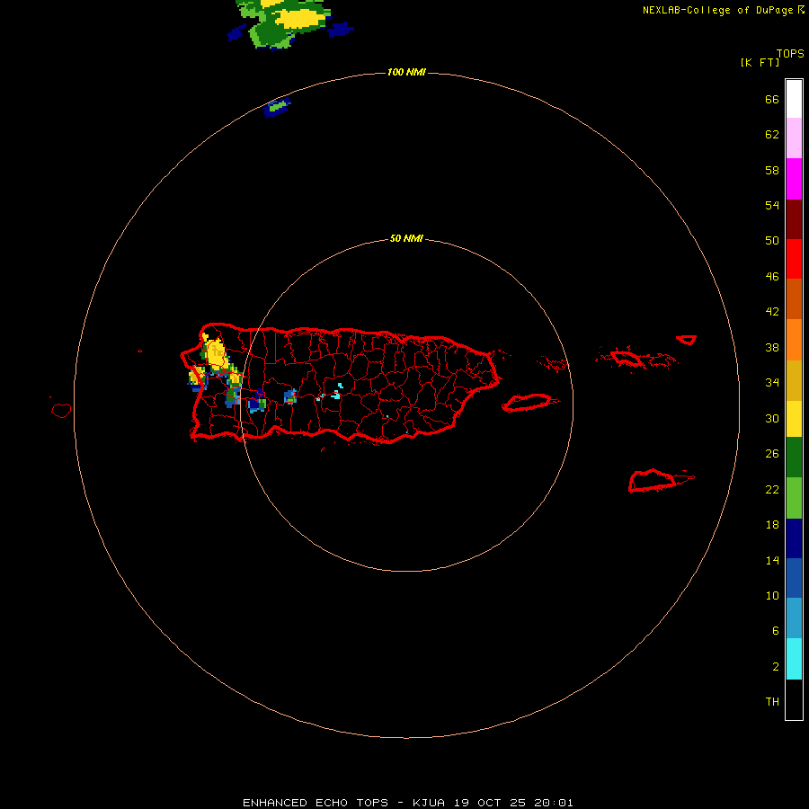Click the TH legend label
The width and height of the screenshot is (809, 809).
[772, 702]
